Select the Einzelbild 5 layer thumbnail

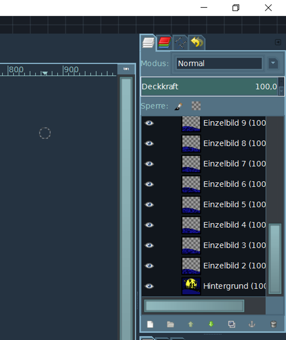[x=191, y=205]
